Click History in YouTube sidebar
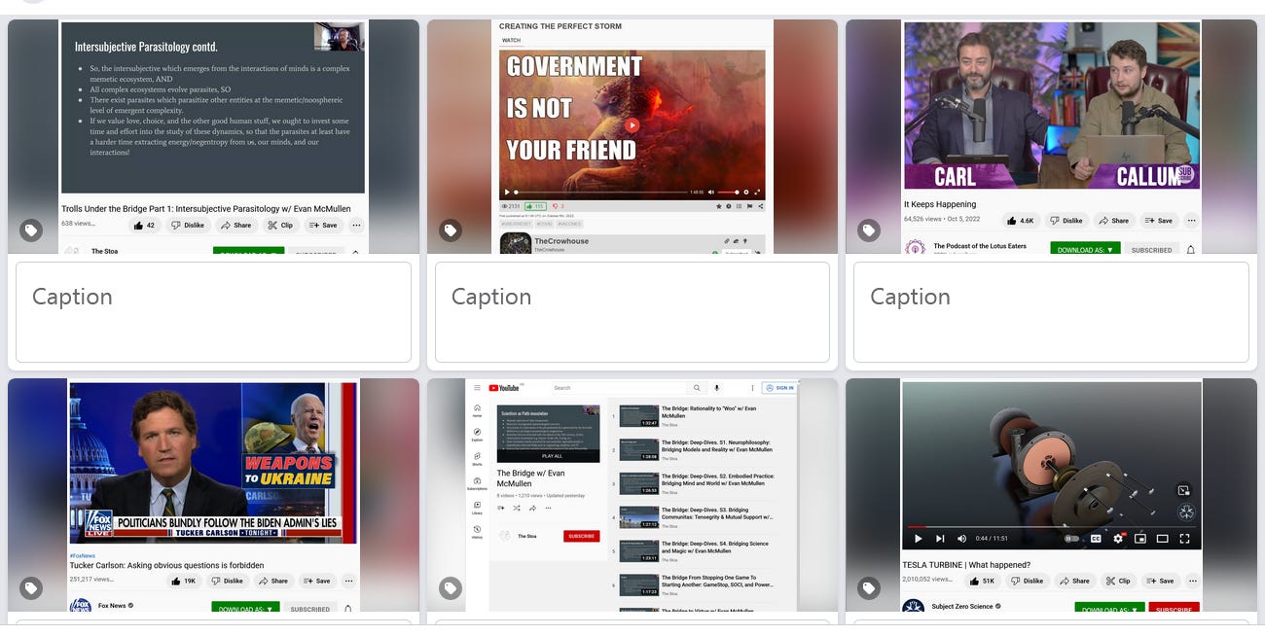The height and width of the screenshot is (636, 1265). pos(477,531)
